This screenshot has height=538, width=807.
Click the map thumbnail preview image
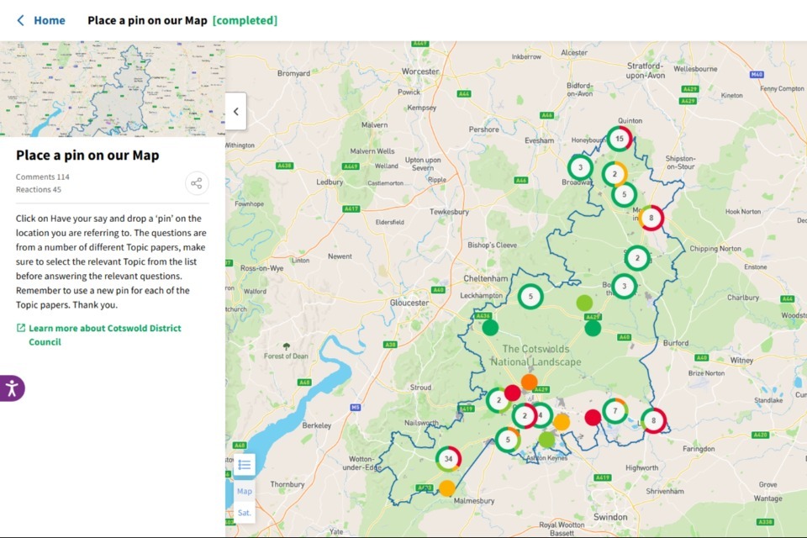point(113,89)
